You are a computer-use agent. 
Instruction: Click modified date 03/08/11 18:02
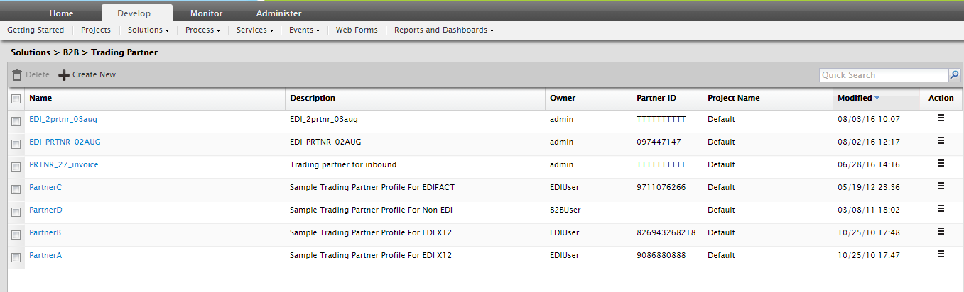point(869,210)
